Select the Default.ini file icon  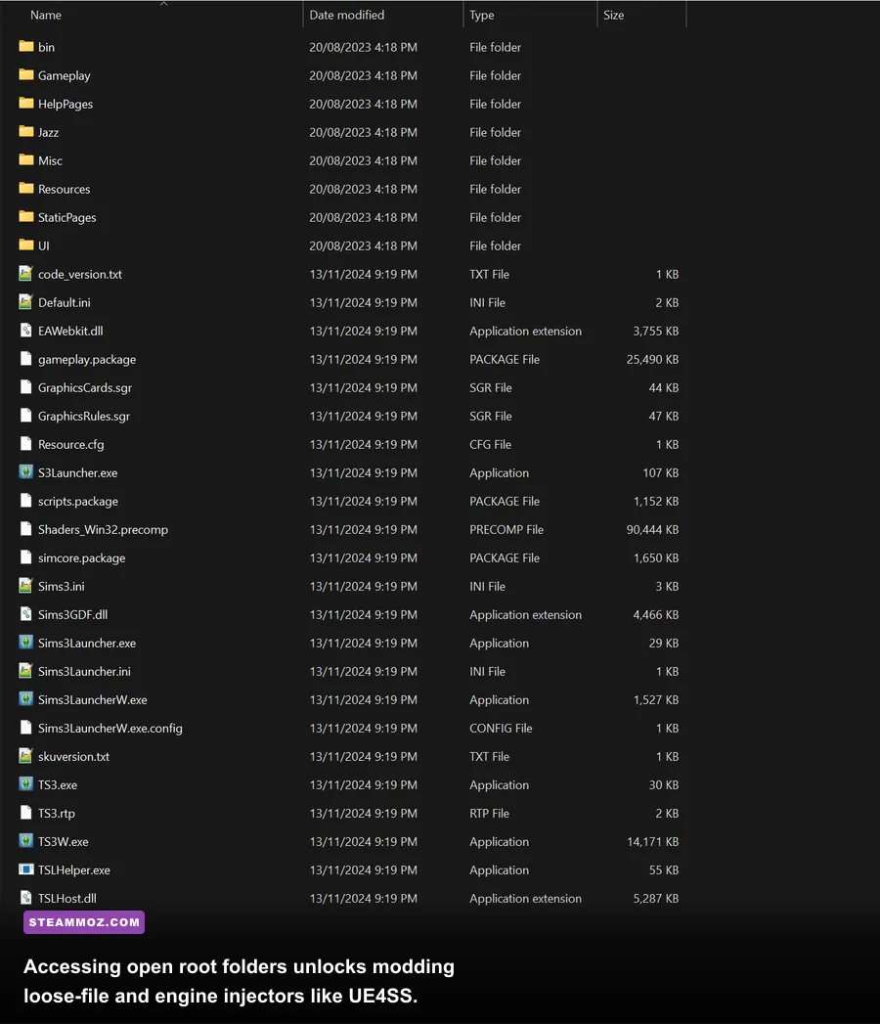pyautogui.click(x=25, y=301)
